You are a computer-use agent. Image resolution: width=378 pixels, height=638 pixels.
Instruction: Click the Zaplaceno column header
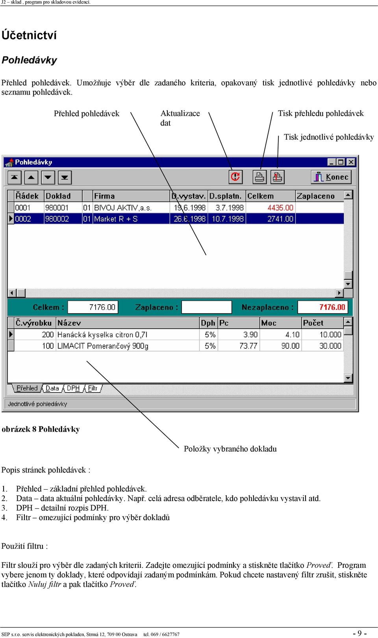pyautogui.click(x=319, y=196)
